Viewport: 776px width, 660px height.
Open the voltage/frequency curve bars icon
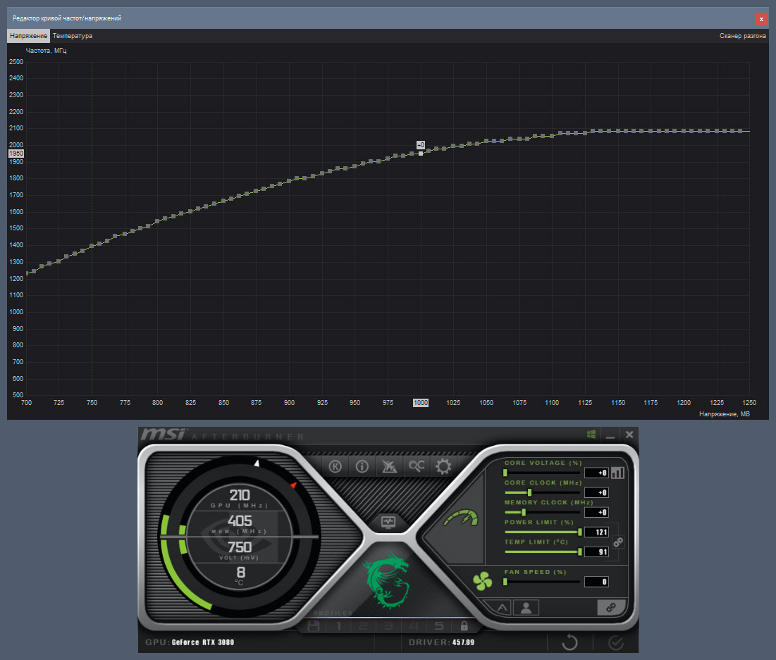click(x=617, y=473)
